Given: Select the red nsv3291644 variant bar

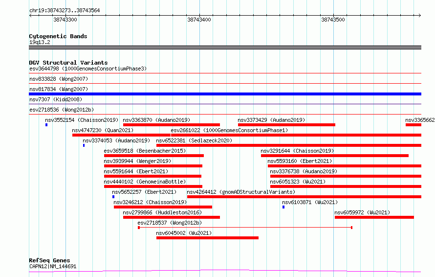Looking at the screenshot, I should pos(335,156).
